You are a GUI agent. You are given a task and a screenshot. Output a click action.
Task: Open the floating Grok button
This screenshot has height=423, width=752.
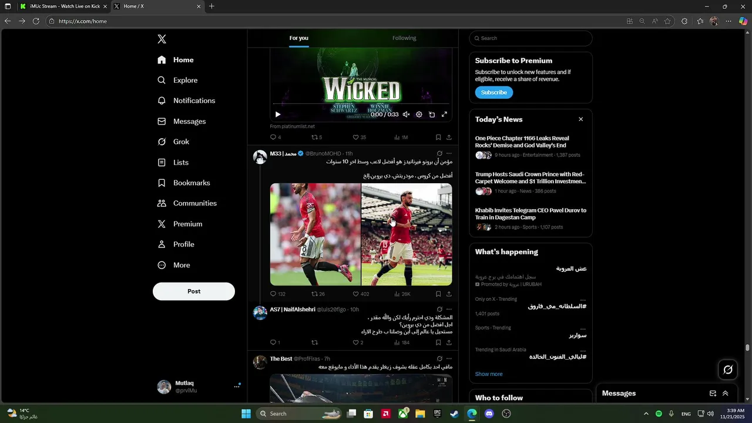click(x=728, y=370)
